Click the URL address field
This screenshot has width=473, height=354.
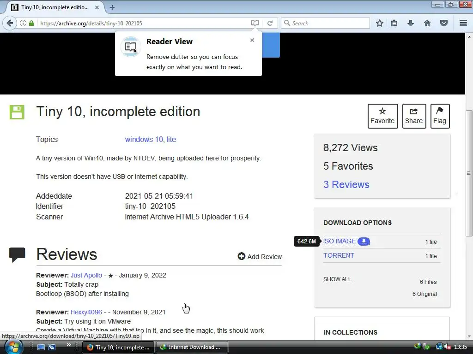click(145, 23)
